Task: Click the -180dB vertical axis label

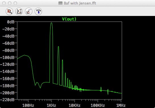Action: (x=7, y=85)
